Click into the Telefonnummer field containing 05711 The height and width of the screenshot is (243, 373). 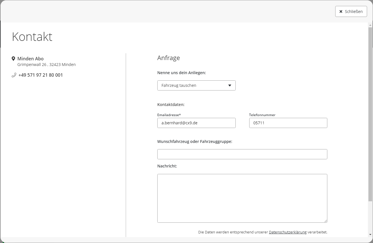tap(288, 123)
